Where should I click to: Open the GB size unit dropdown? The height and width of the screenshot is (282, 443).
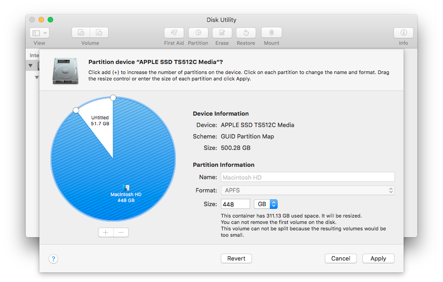tap(266, 204)
